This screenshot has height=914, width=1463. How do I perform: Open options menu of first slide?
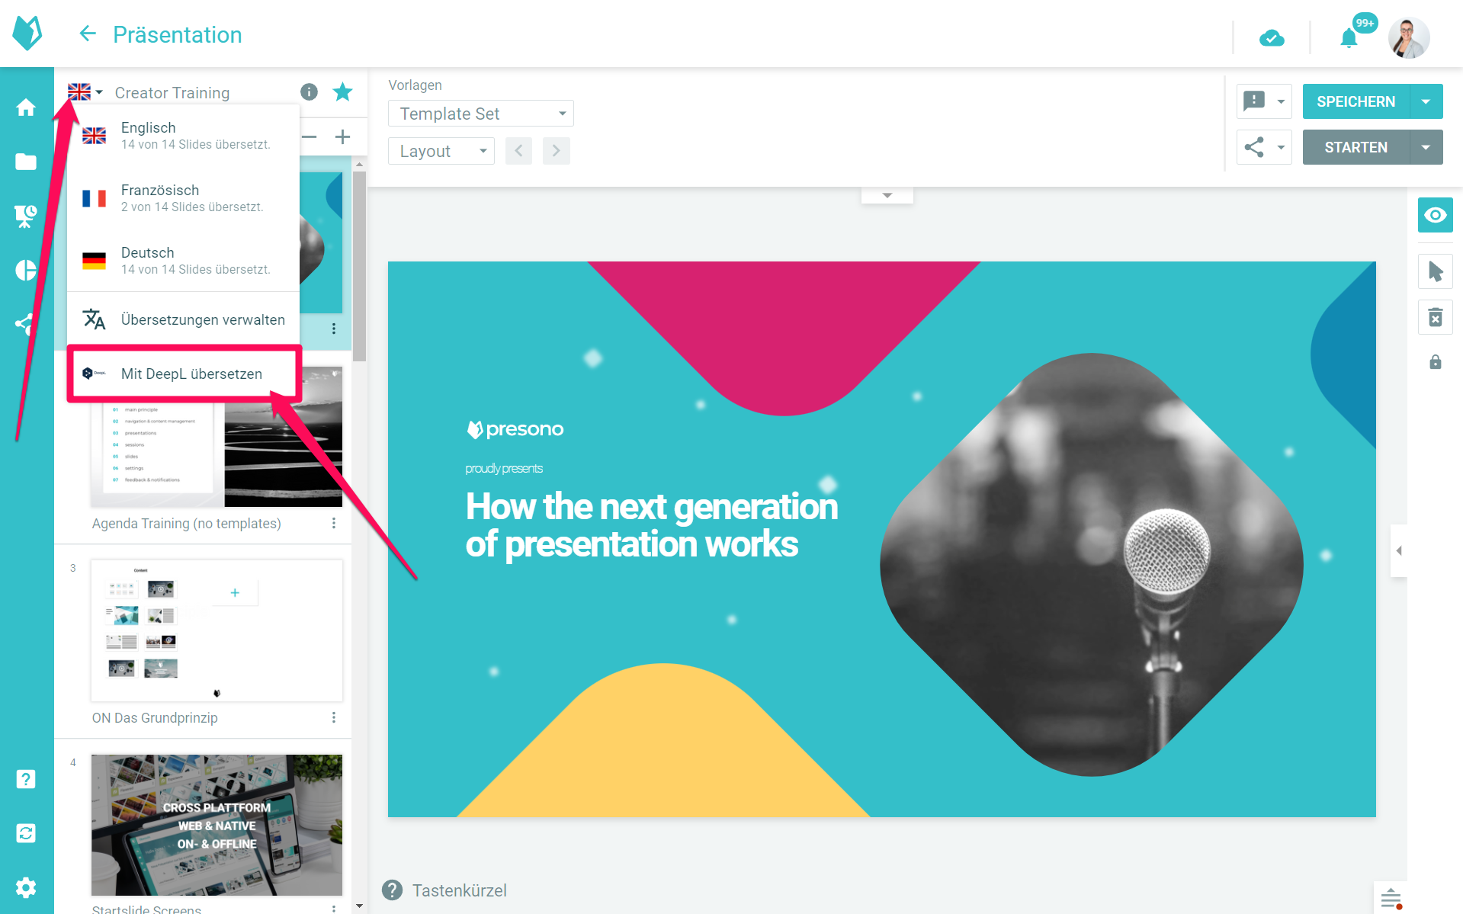coord(334,329)
